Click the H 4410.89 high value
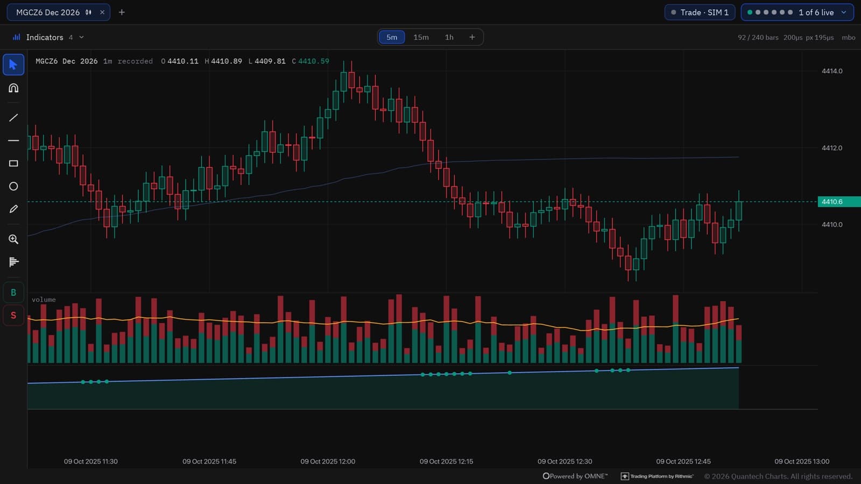Image resolution: width=861 pixels, height=484 pixels. 223,61
